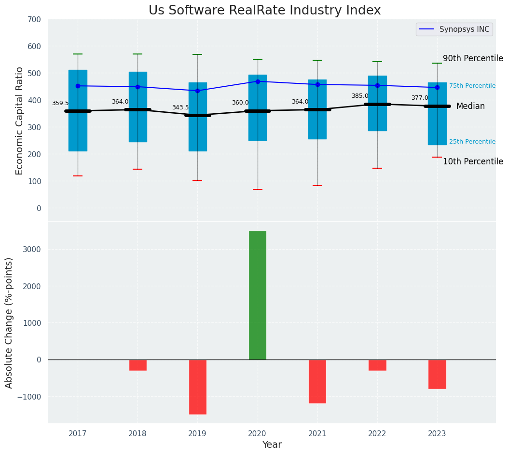This screenshot has width=508, height=454.
Task: Click the 2022 year axis label
Action: point(377,434)
